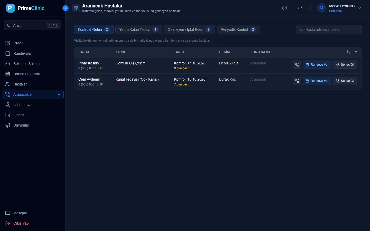Click Kanal Tedavisi (Çok Kanal) cell

tap(137, 79)
